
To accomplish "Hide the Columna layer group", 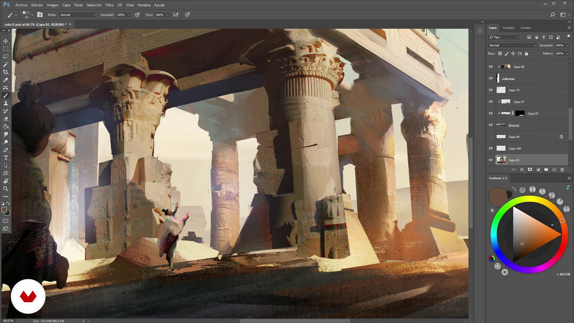I will [491, 78].
